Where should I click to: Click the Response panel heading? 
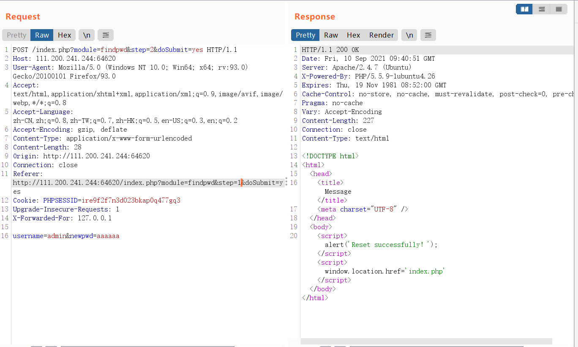click(315, 17)
